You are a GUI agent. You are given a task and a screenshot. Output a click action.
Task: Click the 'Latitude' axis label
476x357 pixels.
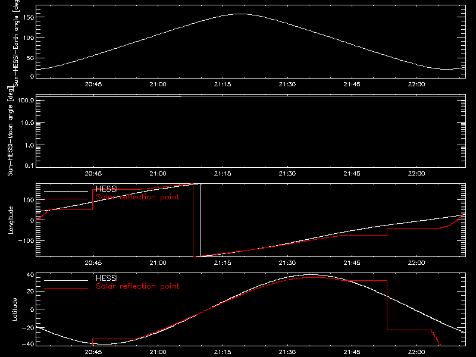point(14,309)
